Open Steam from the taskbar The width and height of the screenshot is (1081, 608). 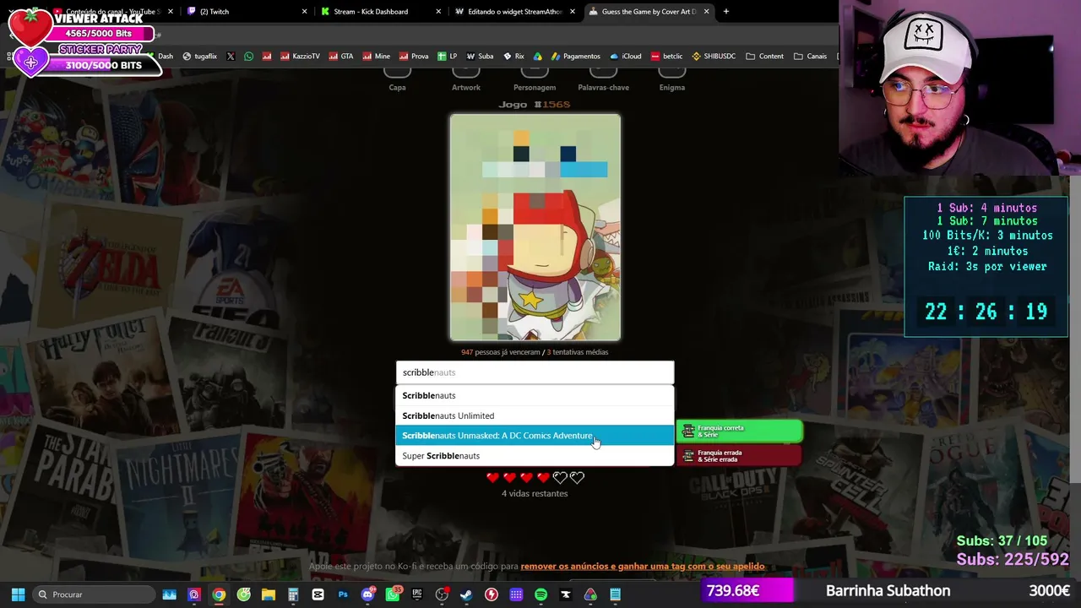point(466,594)
